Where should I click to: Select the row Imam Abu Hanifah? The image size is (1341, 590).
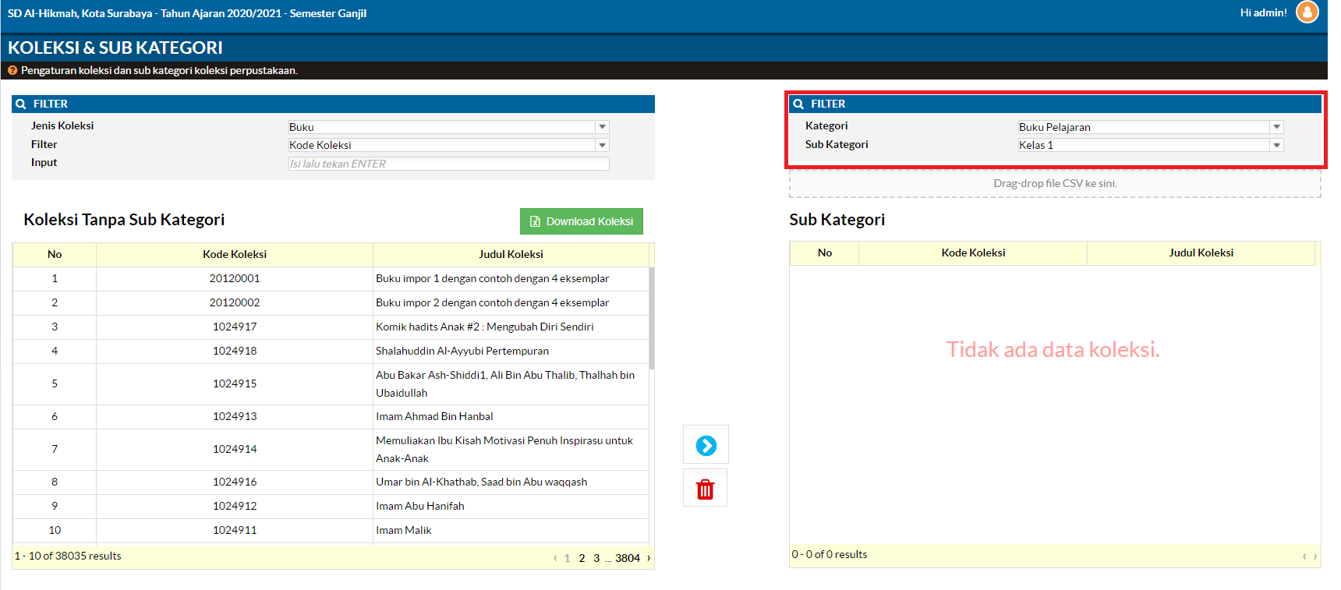click(331, 507)
